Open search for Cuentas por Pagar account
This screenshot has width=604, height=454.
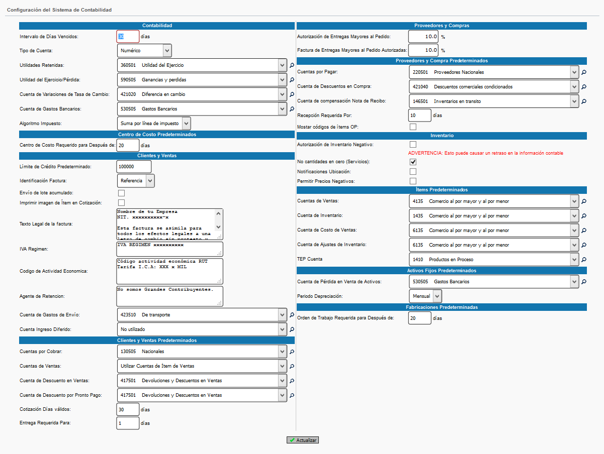pyautogui.click(x=584, y=72)
